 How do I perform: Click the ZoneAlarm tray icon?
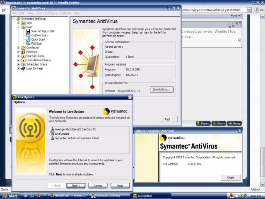pyautogui.click(x=232, y=196)
